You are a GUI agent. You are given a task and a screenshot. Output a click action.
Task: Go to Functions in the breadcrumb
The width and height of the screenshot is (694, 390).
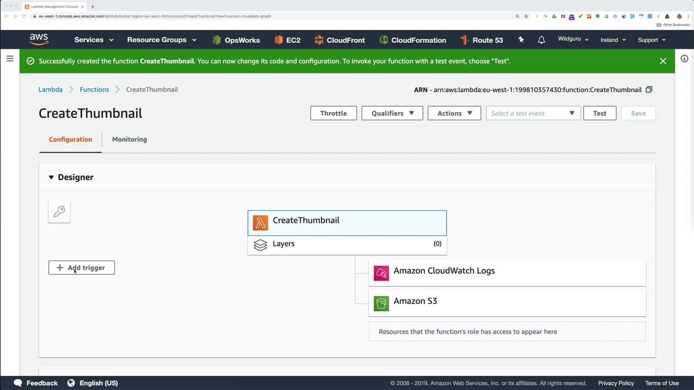click(x=94, y=89)
